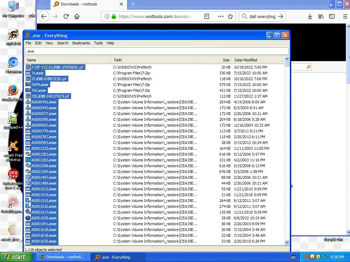
Task: Select A0000779.exe in results
Action: [44, 131]
